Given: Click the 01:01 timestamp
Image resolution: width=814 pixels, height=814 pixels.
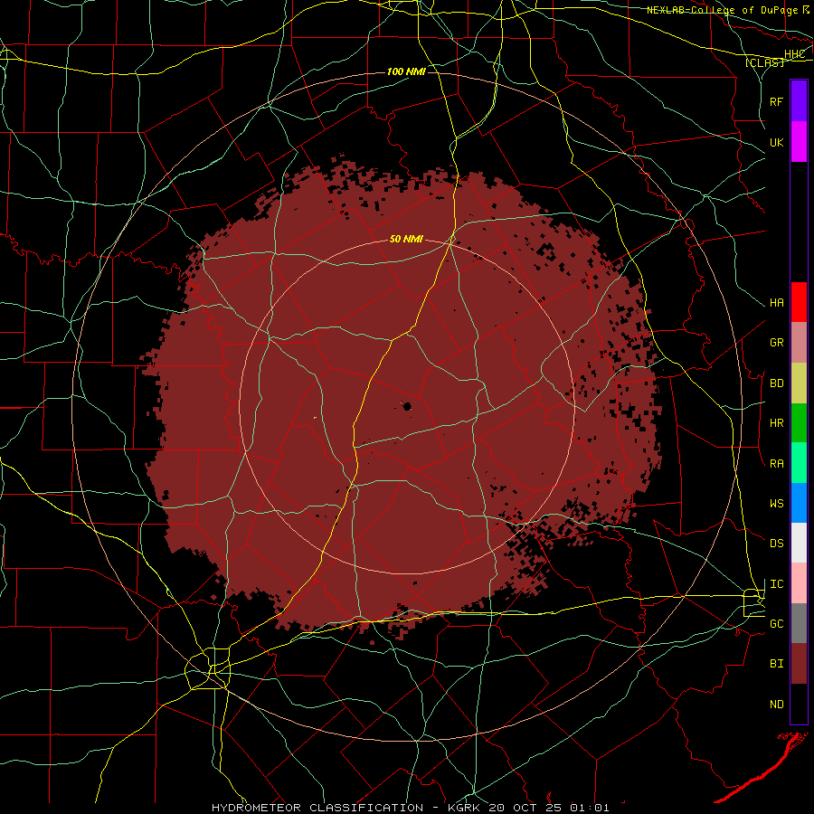Looking at the screenshot, I should coord(589,808).
